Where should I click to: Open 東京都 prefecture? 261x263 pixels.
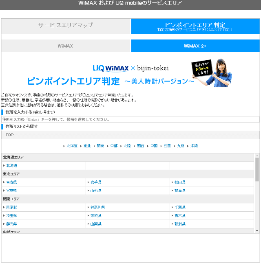(12, 207)
